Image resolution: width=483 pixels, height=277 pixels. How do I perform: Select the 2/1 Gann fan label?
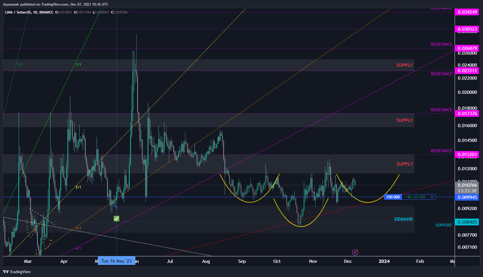coord(78,187)
